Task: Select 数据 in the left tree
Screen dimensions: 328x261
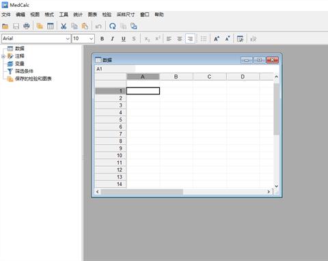Action: (x=20, y=49)
